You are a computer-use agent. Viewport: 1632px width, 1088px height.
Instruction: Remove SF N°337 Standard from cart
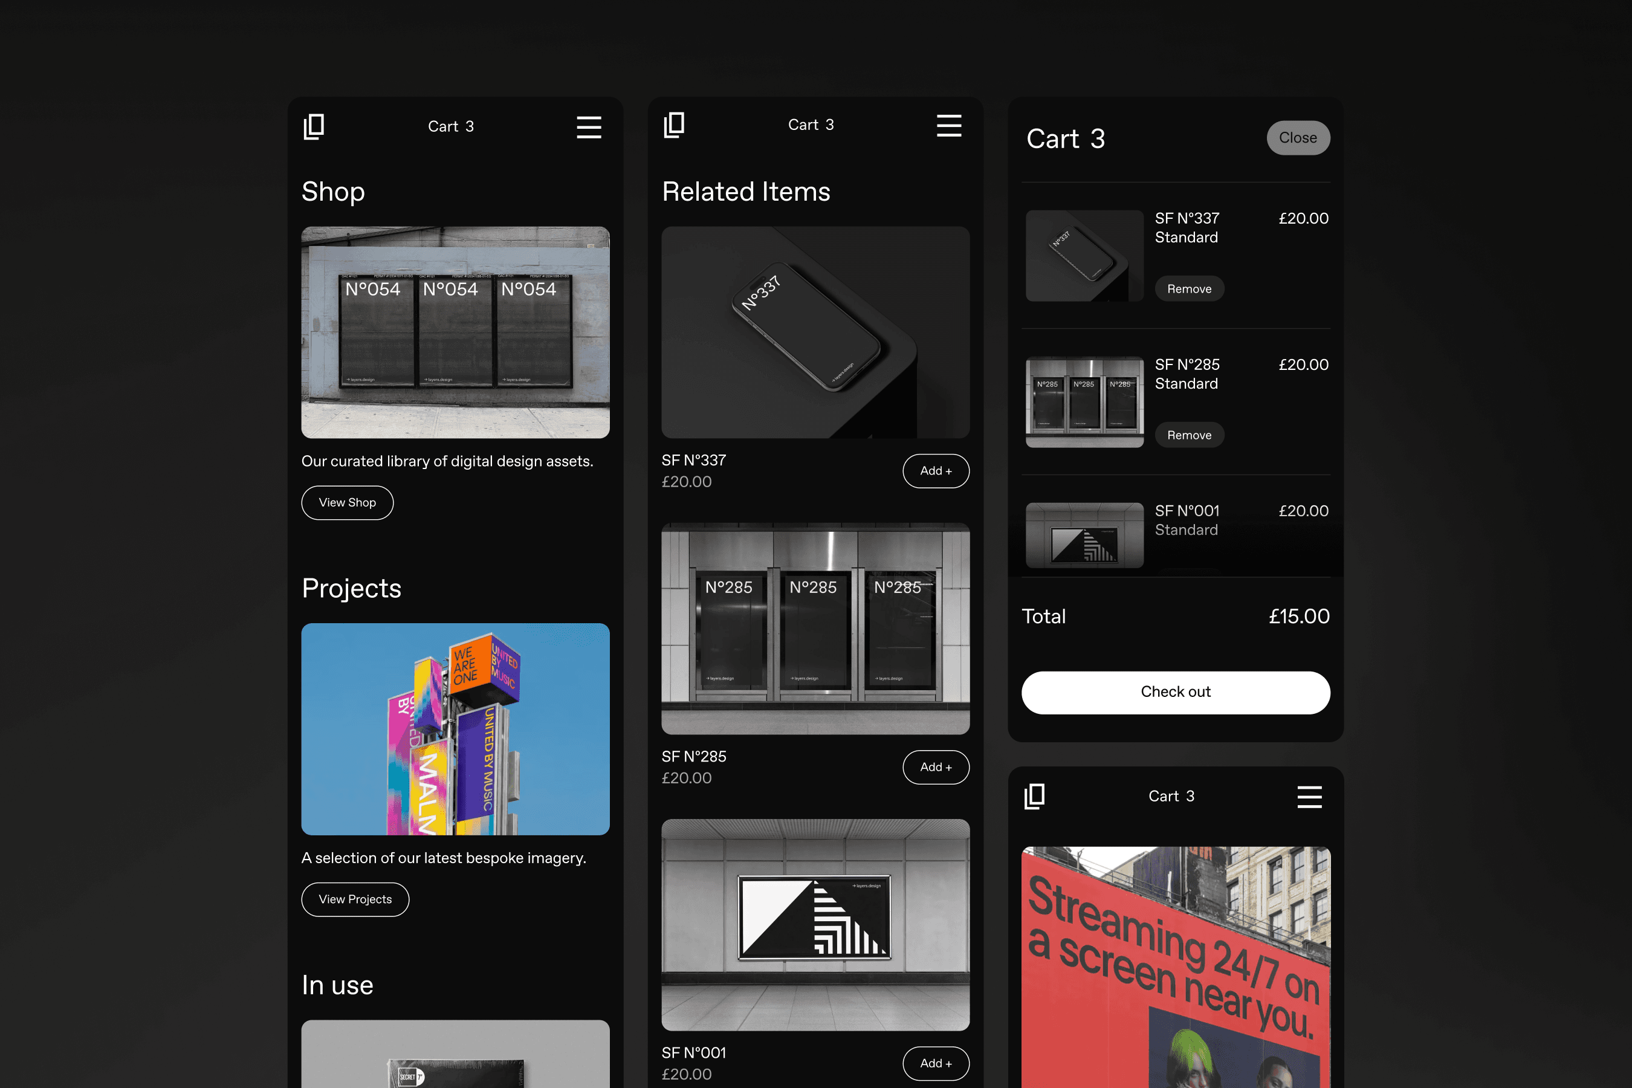(1188, 289)
